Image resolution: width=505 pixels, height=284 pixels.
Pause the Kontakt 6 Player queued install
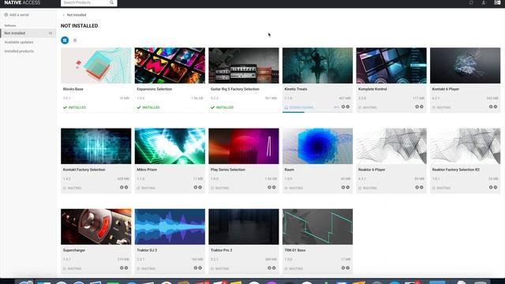[491, 107]
